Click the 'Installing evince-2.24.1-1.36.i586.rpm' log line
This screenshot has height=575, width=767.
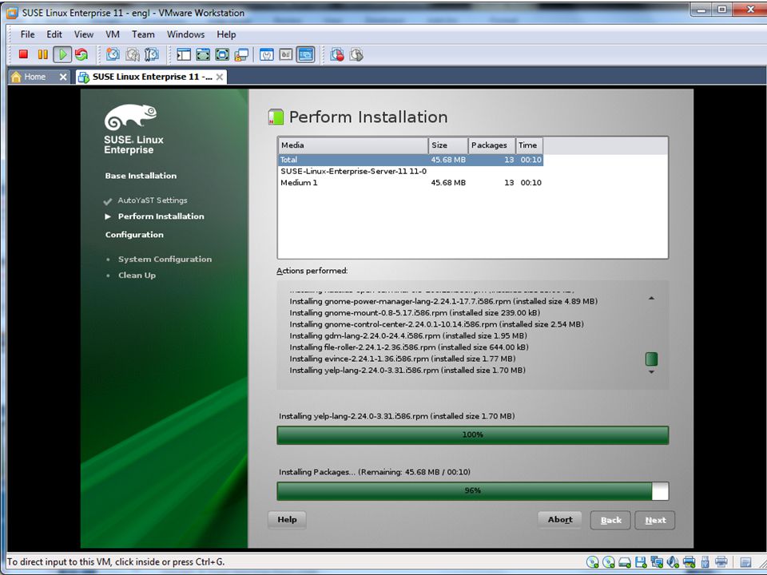(x=402, y=359)
